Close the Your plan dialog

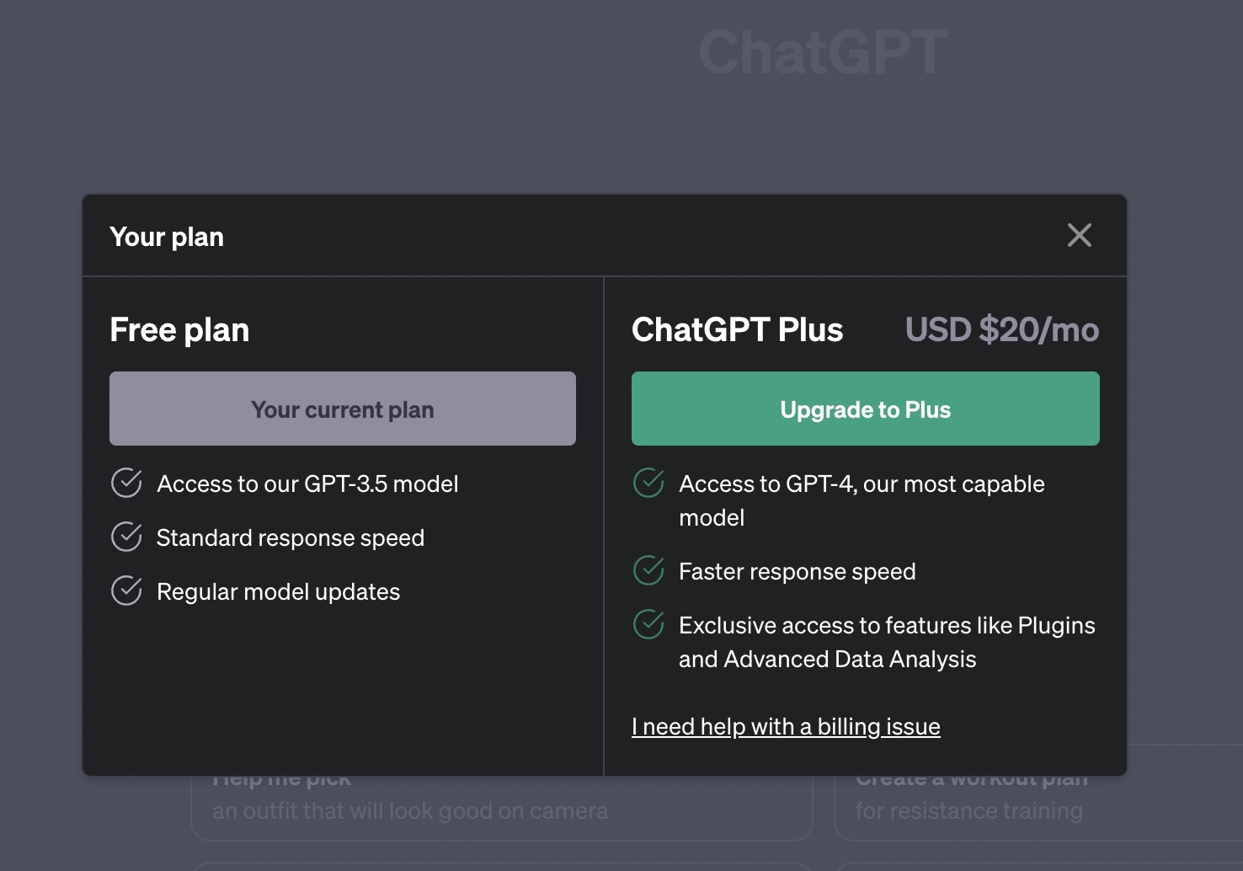pyautogui.click(x=1079, y=236)
